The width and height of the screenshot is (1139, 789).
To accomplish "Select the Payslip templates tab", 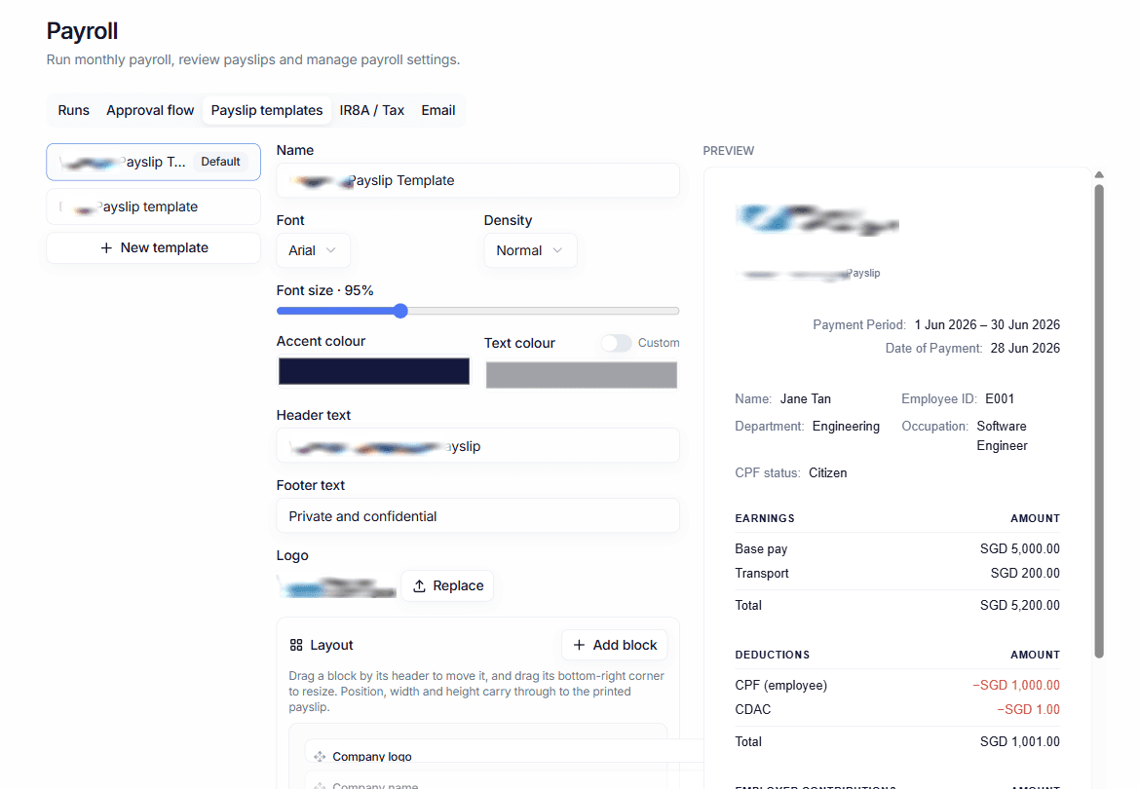I will (x=267, y=110).
